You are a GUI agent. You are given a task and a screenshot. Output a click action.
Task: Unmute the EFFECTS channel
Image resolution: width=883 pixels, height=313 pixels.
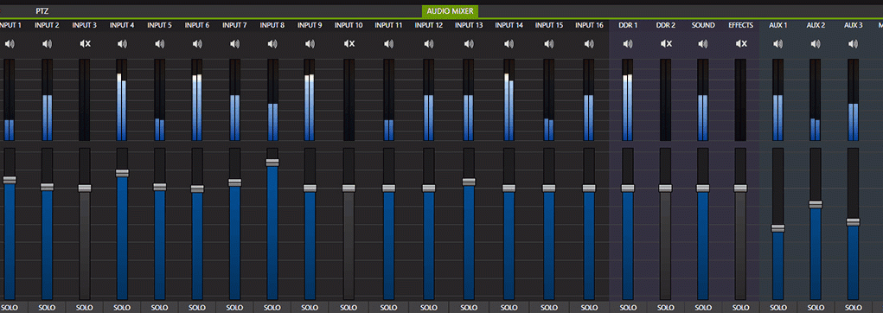(741, 43)
